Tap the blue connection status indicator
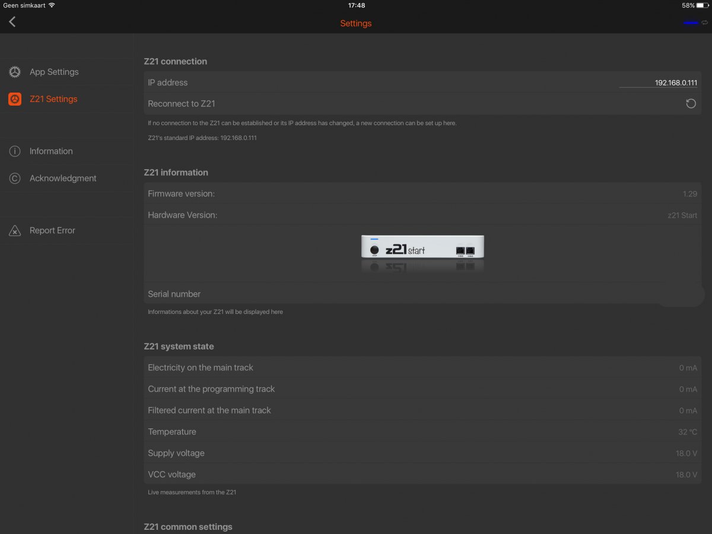Image resolution: width=712 pixels, height=534 pixels. point(691,23)
